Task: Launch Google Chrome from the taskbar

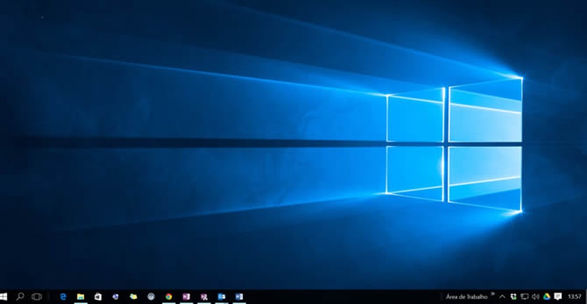Action: point(169,296)
